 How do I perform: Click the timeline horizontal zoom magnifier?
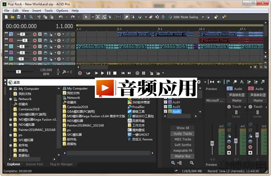click(265, 67)
